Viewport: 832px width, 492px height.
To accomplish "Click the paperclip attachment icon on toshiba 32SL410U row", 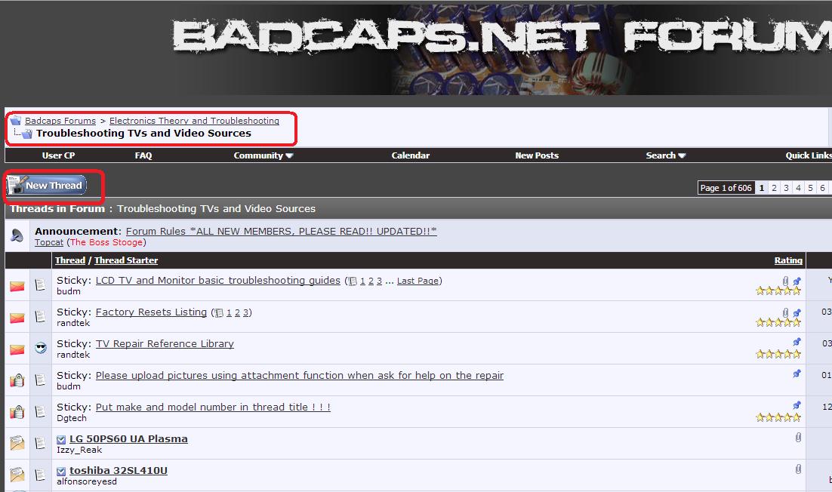I will pos(798,469).
